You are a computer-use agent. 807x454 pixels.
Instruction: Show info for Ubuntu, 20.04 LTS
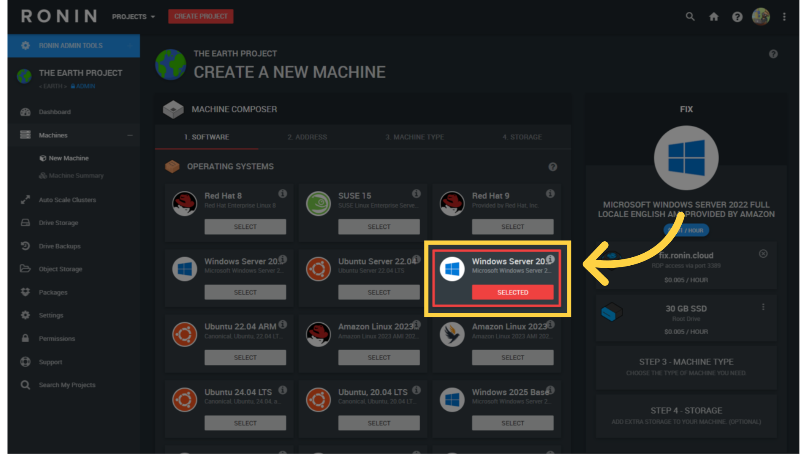click(416, 390)
